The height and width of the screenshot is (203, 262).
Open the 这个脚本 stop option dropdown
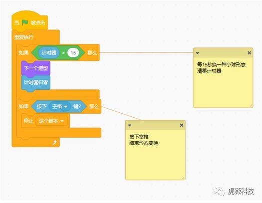(62, 121)
